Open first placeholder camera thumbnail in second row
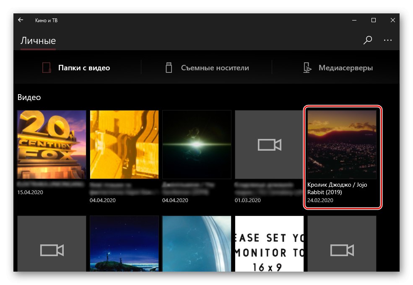 (52, 244)
